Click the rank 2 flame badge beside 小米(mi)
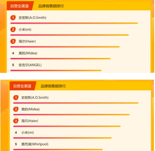The width and height of the screenshot is (155, 151). (x=13, y=30)
